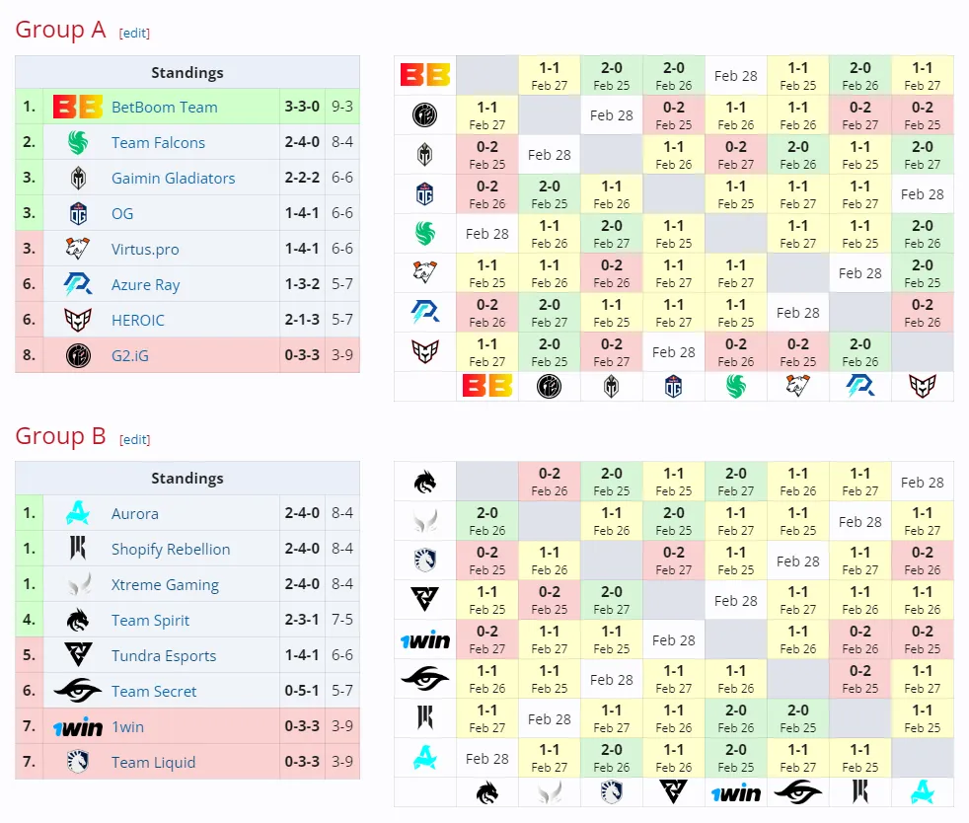Click Tundra Esports logo in standings
Image resolution: width=969 pixels, height=823 pixels.
[78, 655]
